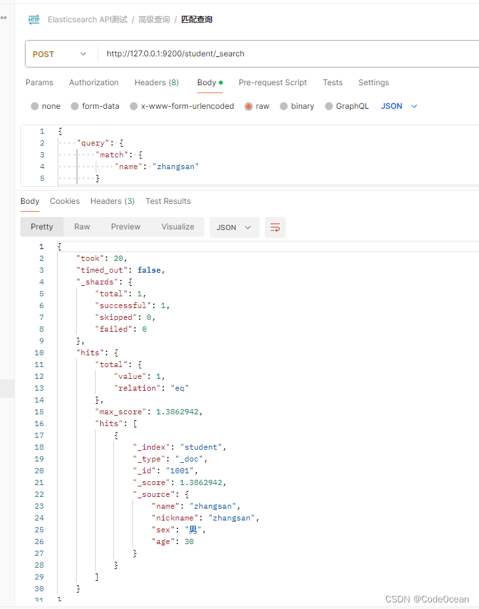Open the Authorization tab
This screenshot has width=479, height=609.
94,83
